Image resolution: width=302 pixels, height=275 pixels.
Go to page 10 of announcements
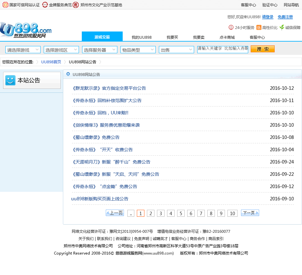click(x=232, y=213)
